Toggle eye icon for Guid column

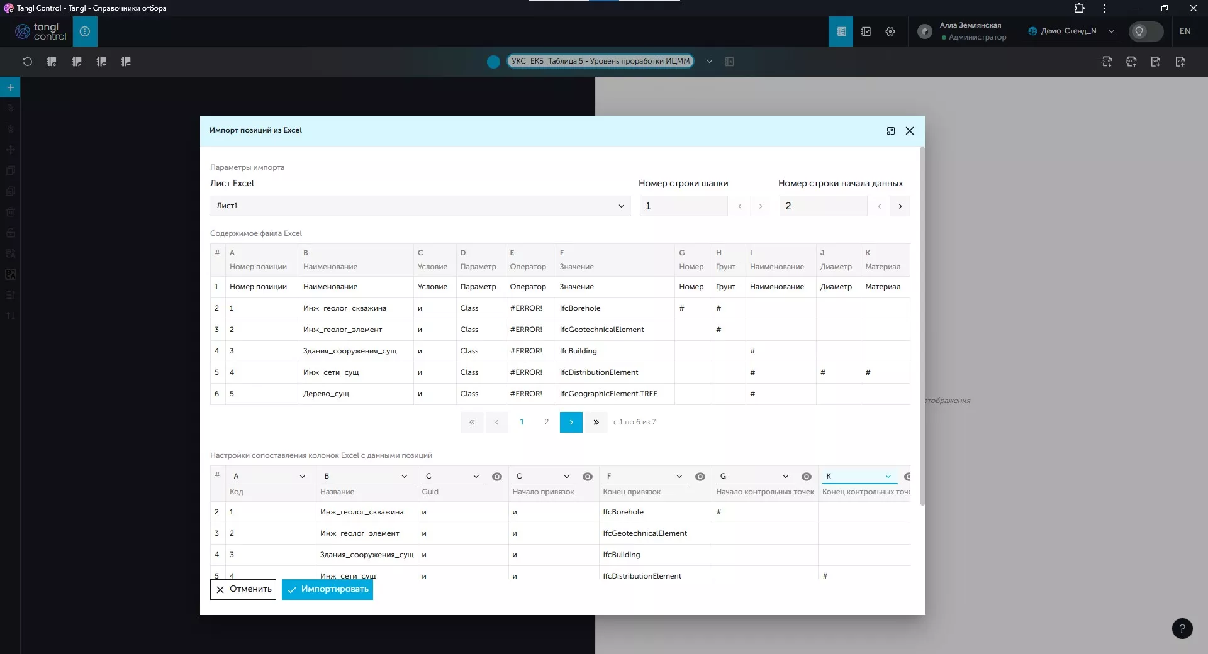[x=497, y=477]
